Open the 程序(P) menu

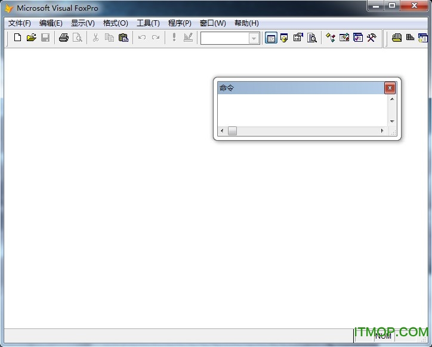tap(180, 23)
